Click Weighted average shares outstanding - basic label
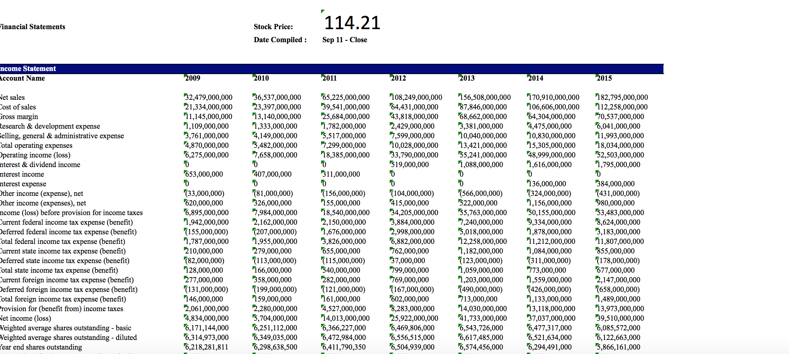The height and width of the screenshot is (354, 789). (66, 328)
